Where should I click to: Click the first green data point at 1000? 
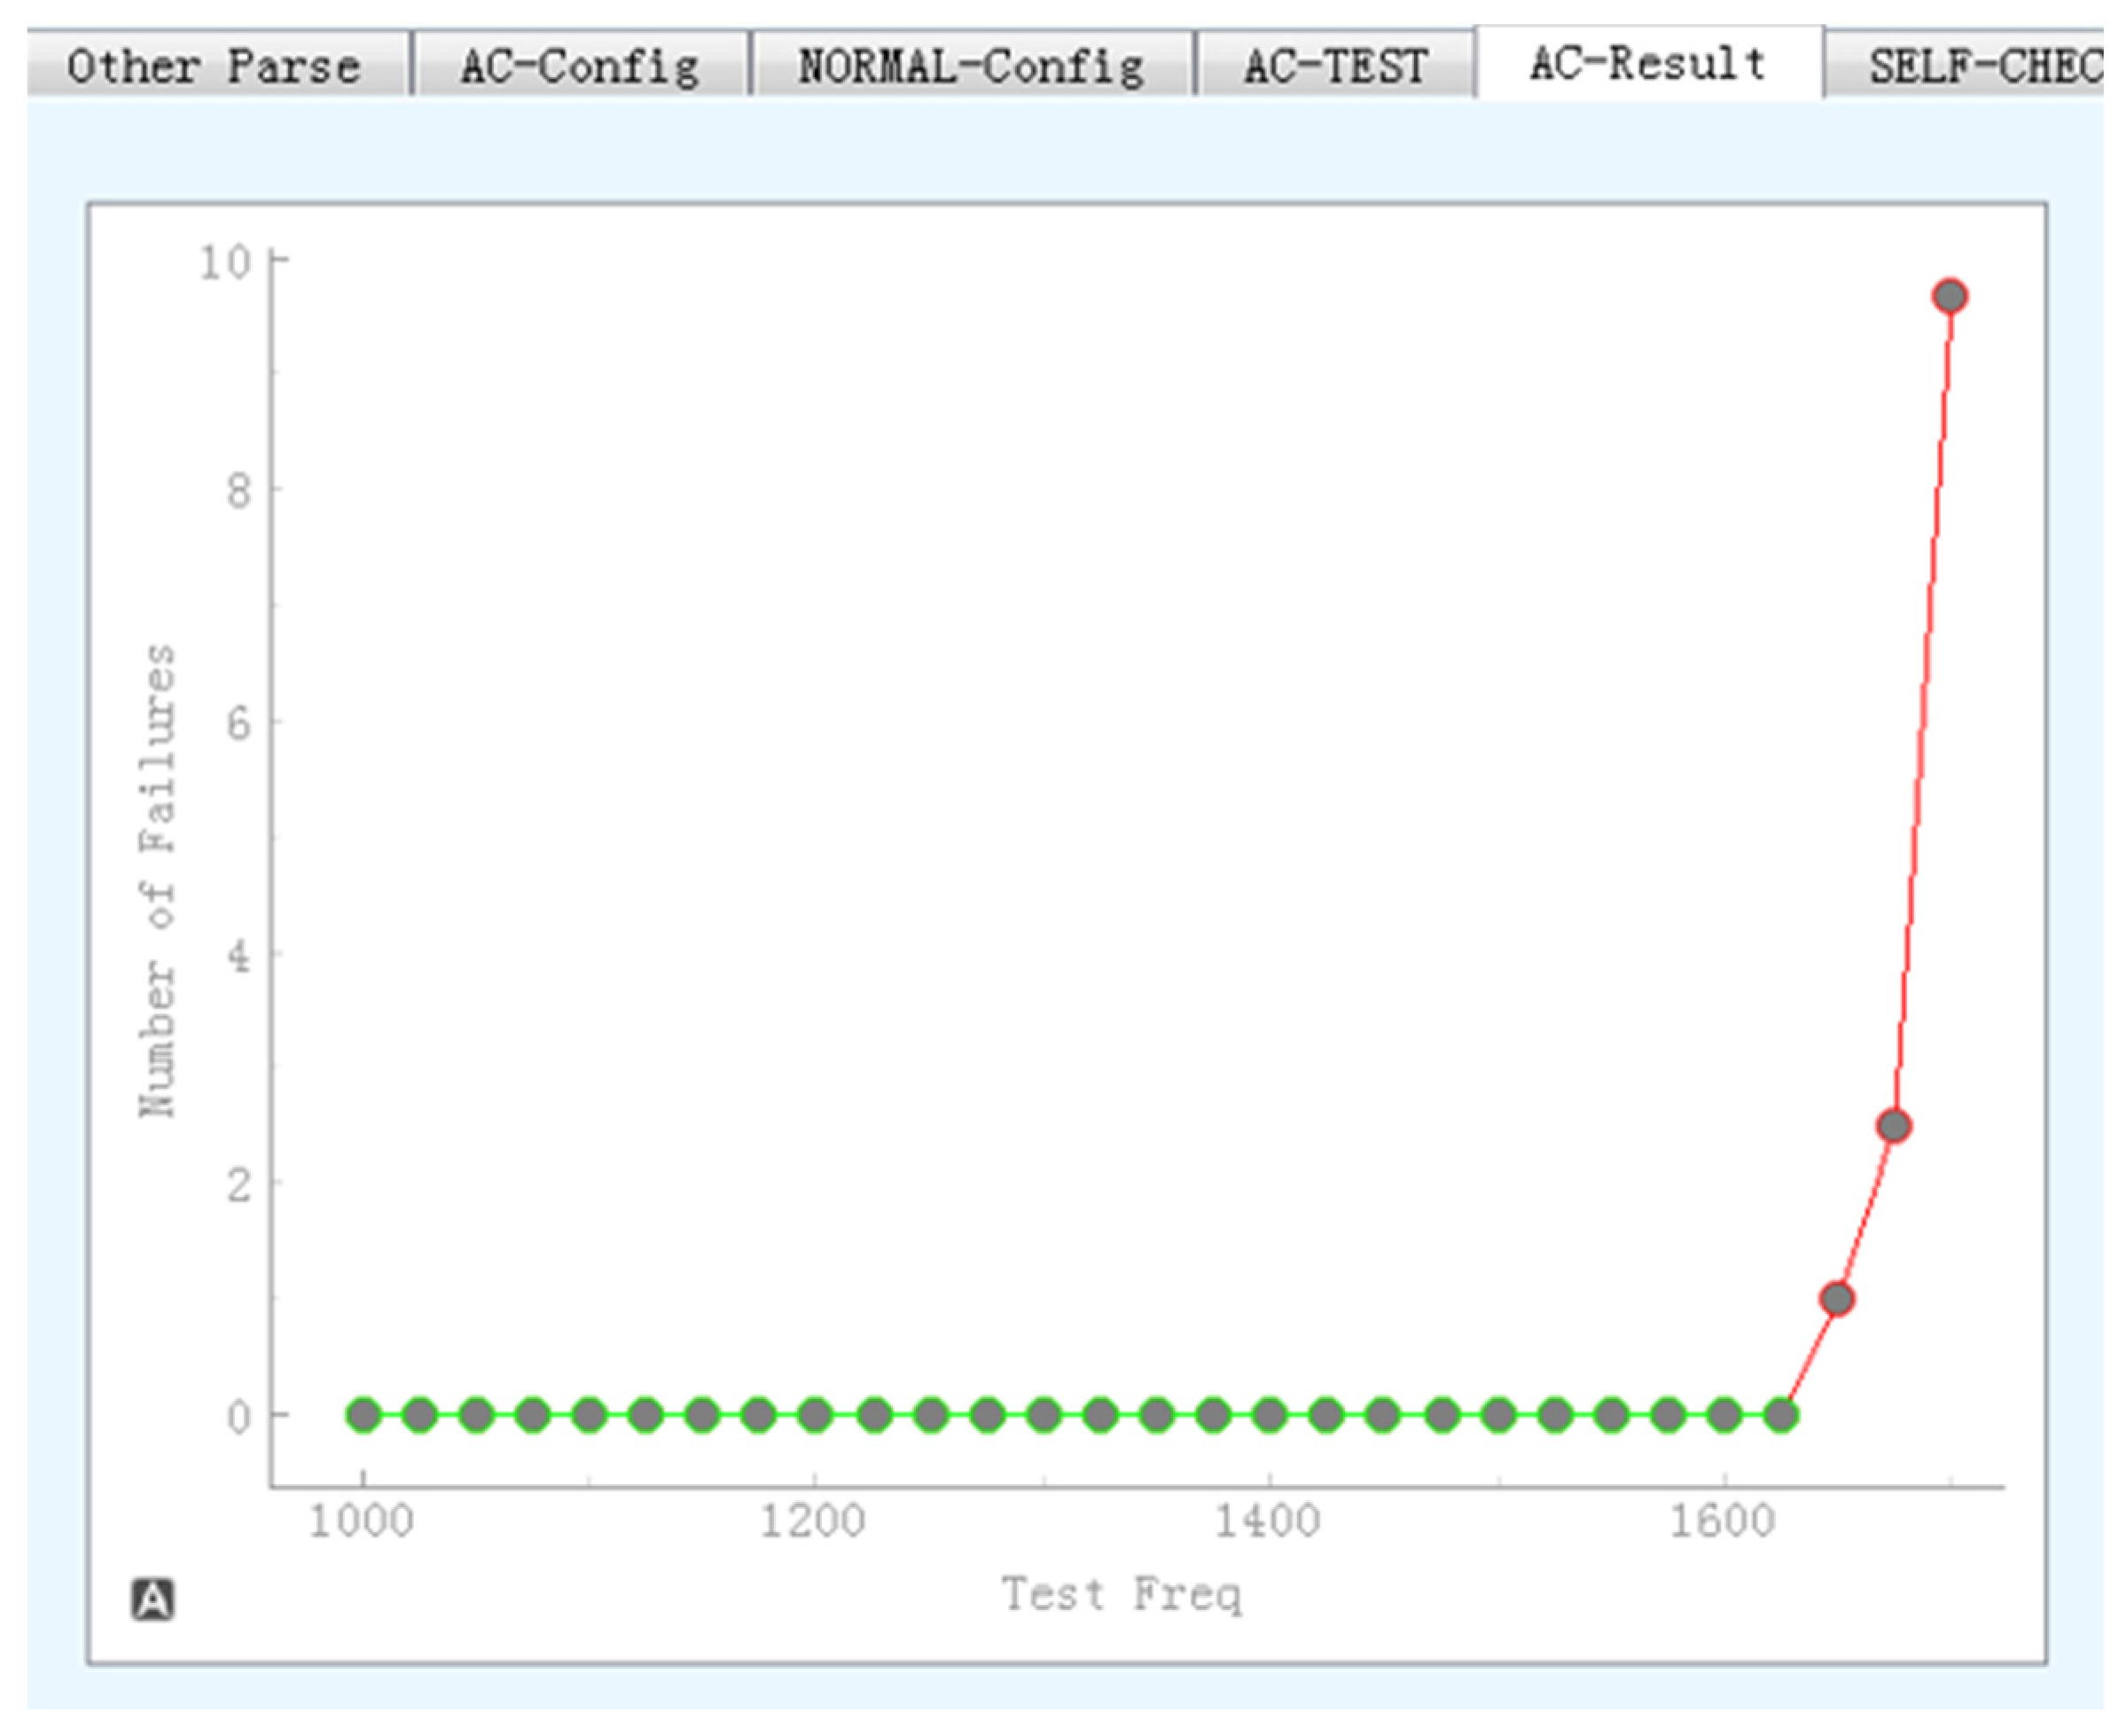click(364, 1415)
